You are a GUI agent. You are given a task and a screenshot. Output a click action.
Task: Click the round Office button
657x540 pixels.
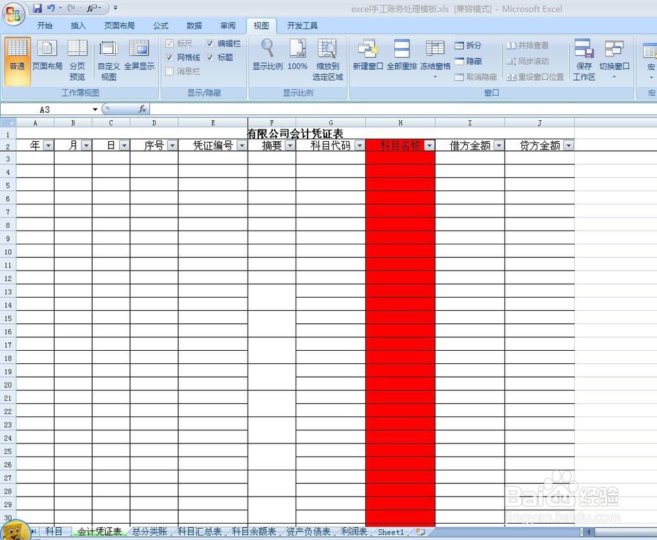pos(13,14)
